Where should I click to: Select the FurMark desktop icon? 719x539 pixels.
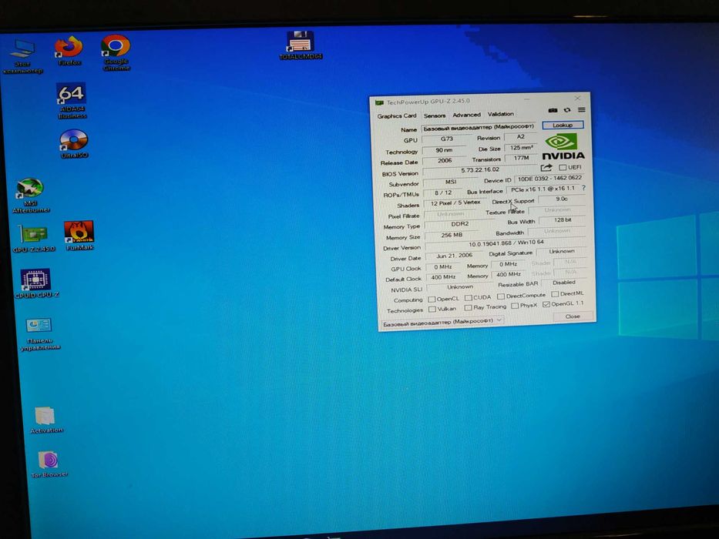click(x=79, y=236)
